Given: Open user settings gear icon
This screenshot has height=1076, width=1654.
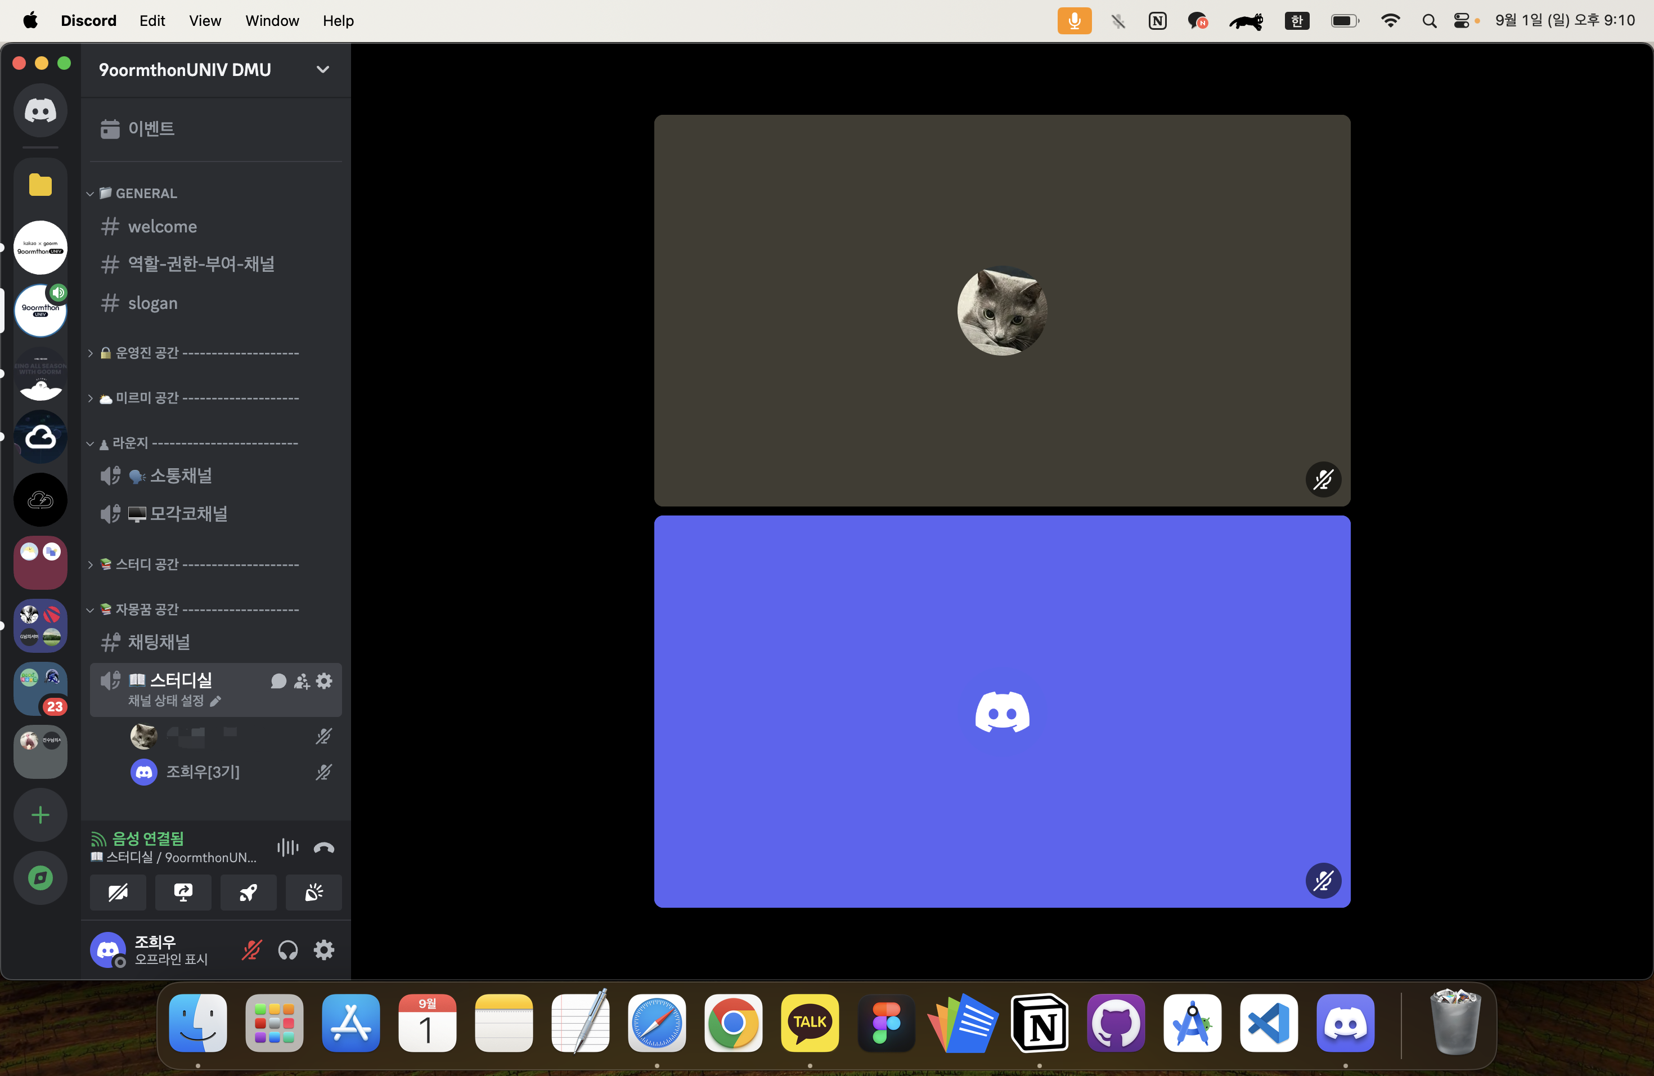Looking at the screenshot, I should pyautogui.click(x=324, y=950).
